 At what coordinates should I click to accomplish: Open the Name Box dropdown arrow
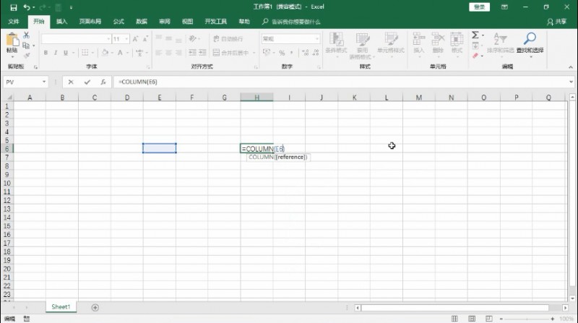(44, 82)
